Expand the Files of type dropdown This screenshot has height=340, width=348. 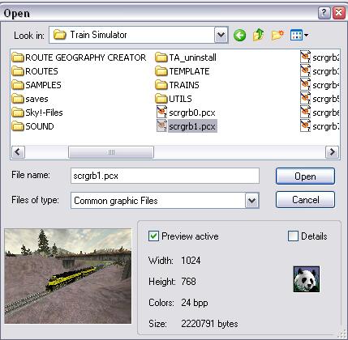coord(252,201)
